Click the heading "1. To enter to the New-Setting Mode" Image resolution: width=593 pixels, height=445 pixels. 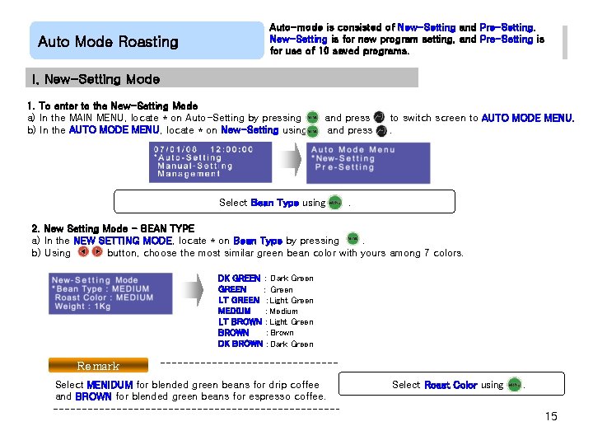pyautogui.click(x=112, y=105)
